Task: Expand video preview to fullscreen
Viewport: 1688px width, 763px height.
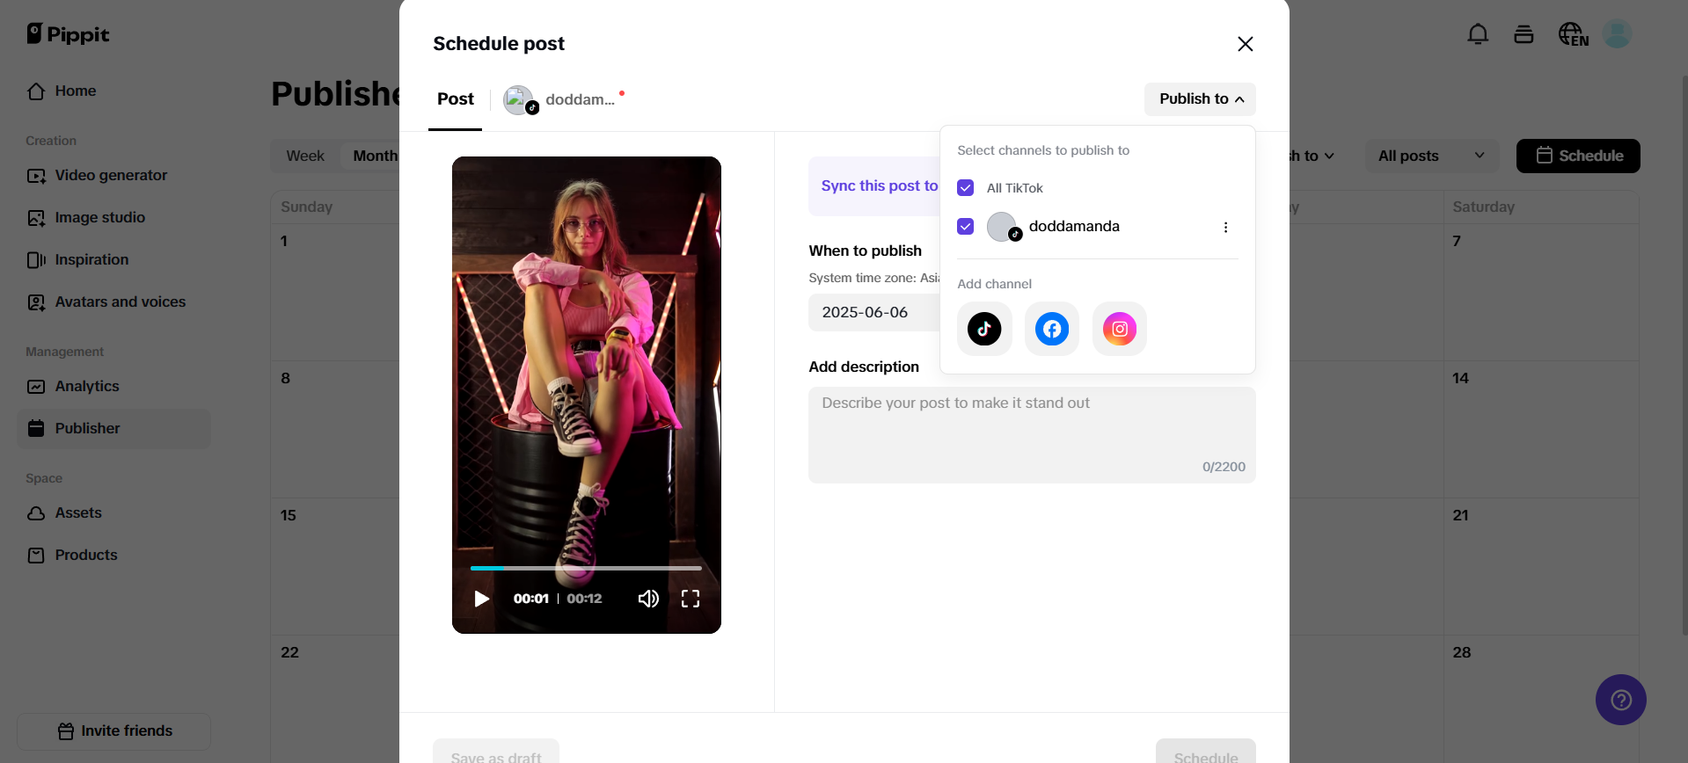Action: (691, 599)
